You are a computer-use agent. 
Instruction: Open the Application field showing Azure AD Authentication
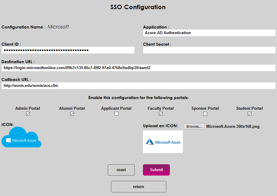209,33
